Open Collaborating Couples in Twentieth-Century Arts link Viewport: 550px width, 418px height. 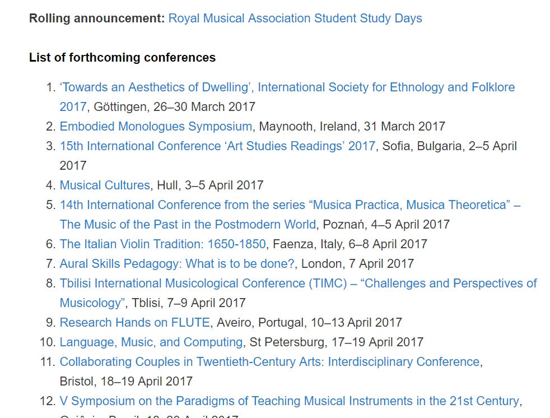(269, 362)
